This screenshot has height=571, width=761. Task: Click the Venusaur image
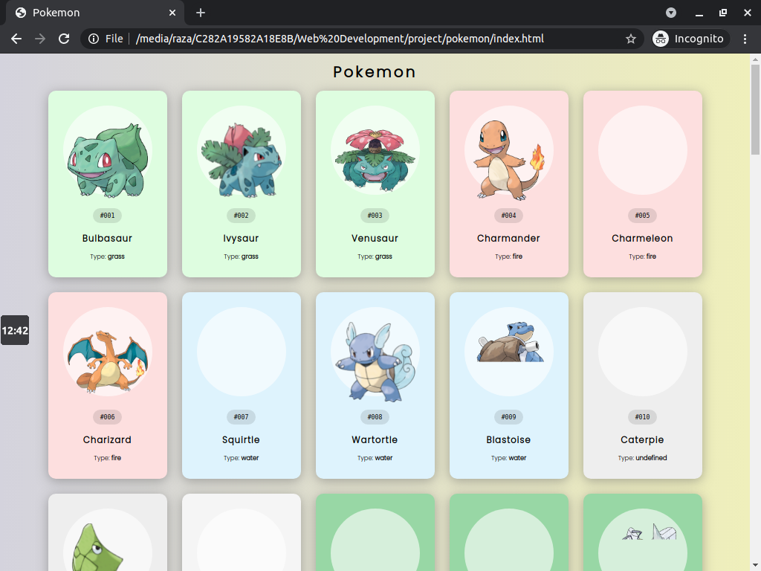click(375, 161)
